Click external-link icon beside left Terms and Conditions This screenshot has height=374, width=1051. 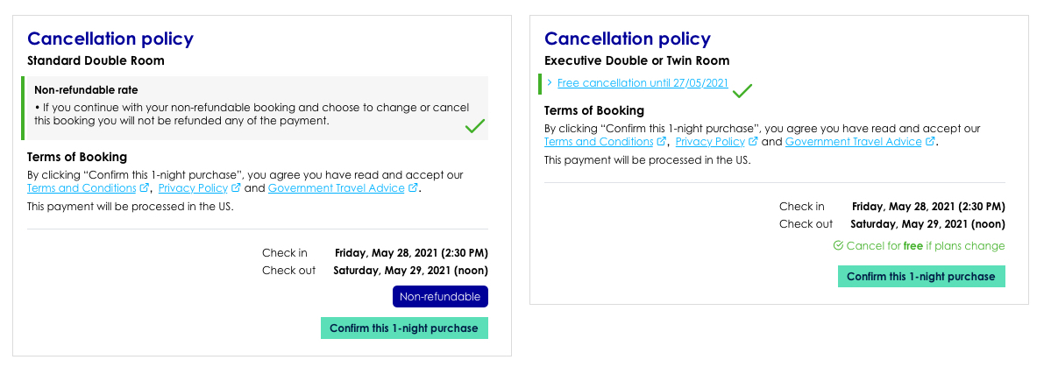pos(144,188)
